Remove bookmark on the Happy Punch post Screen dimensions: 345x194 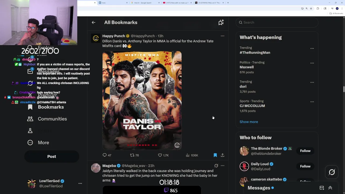[215, 155]
